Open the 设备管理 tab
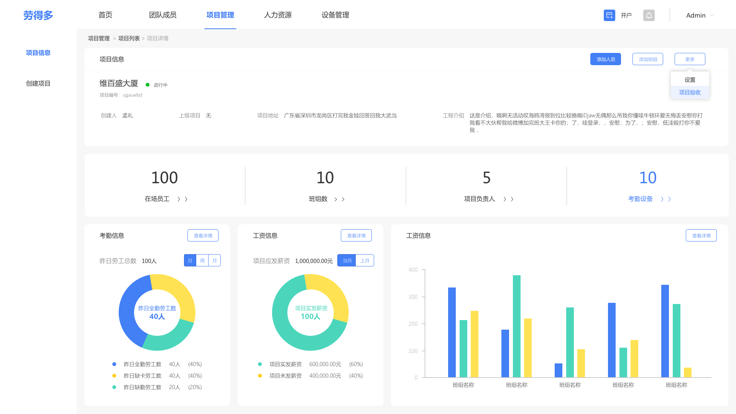 click(x=335, y=15)
